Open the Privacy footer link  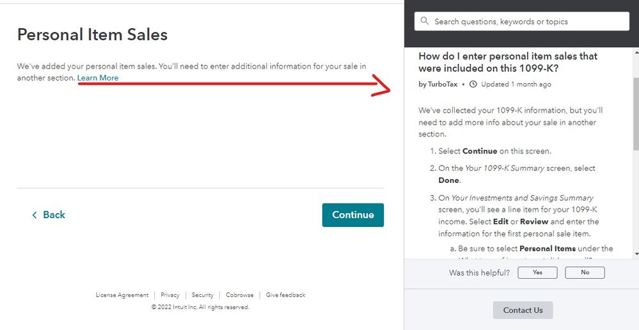(170, 295)
